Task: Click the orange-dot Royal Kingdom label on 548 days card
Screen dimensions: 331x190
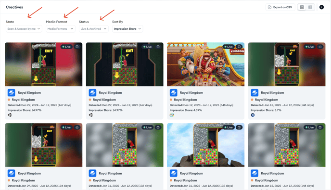Action: pos(183,100)
